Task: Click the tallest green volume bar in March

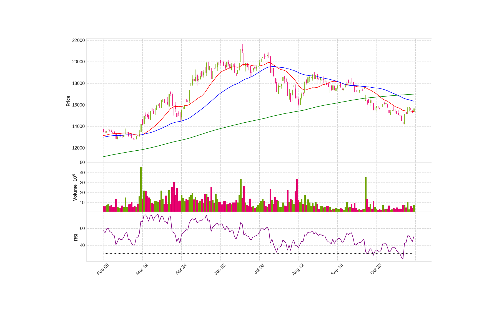Action: (x=141, y=189)
